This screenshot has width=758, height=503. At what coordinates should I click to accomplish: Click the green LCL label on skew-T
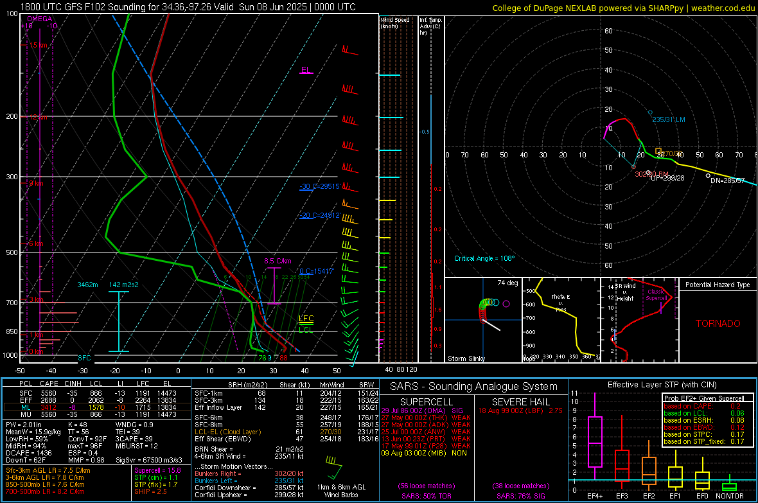click(x=306, y=330)
